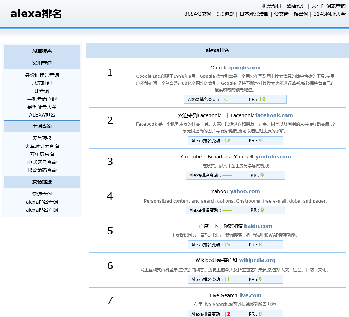Viewport: 349px width, 317px height.
Task: Click the PR value 9 for Facebook
Action: coord(260,141)
